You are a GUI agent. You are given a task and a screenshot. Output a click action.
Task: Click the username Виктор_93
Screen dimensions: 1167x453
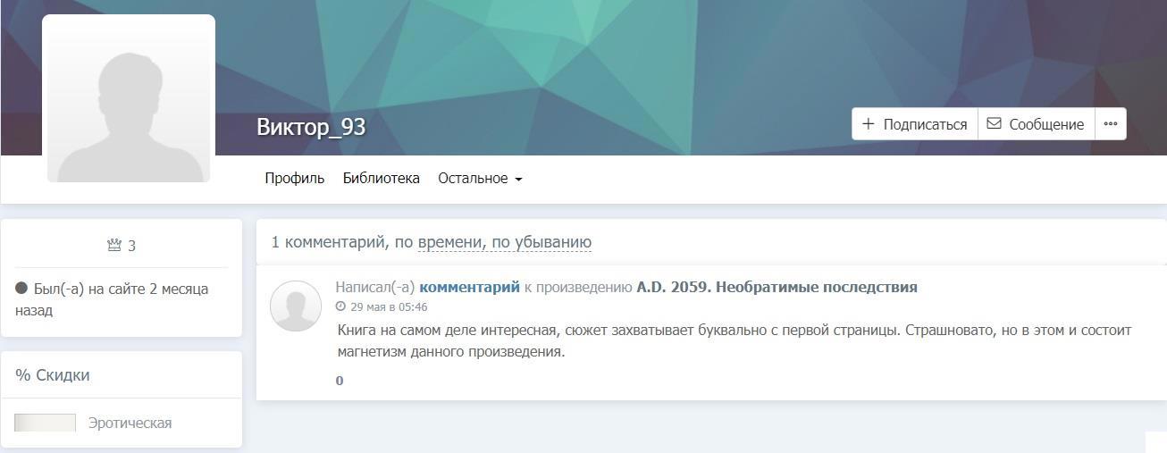[x=311, y=127]
